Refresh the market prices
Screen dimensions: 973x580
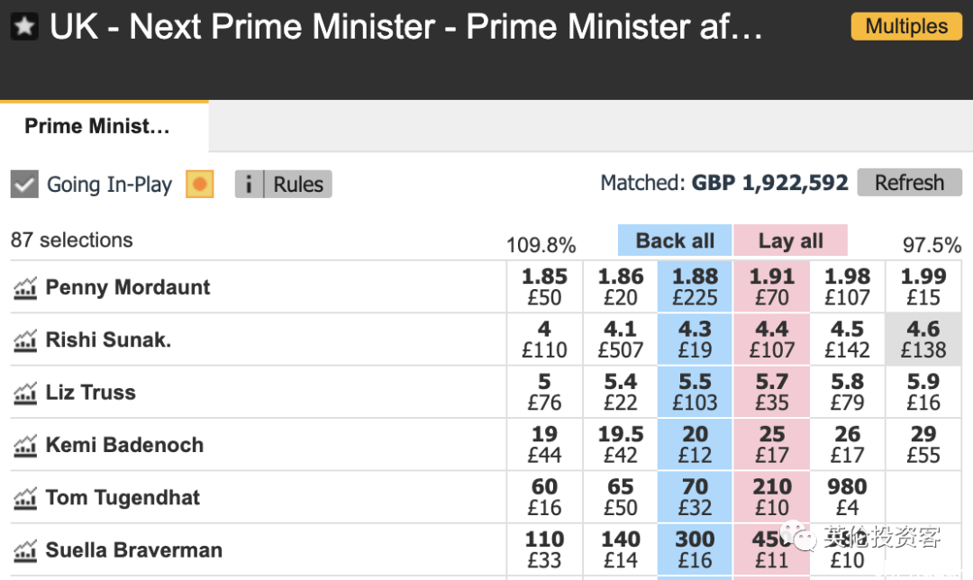[x=910, y=183]
